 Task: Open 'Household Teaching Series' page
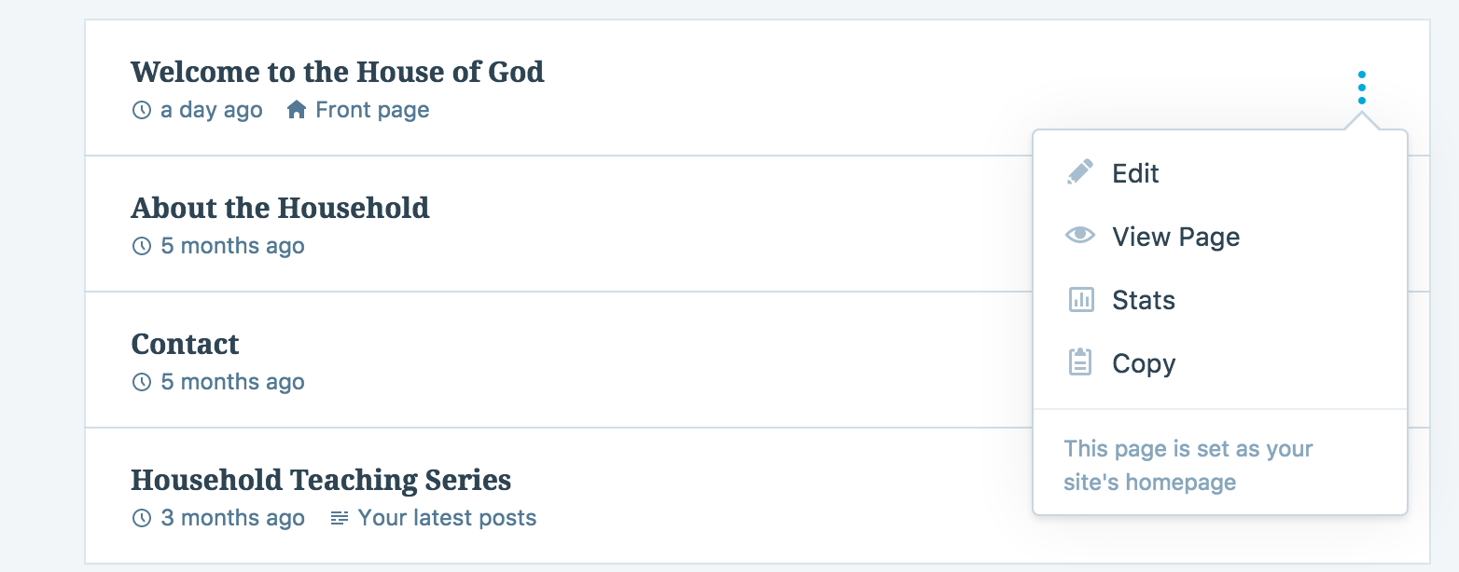tap(321, 480)
